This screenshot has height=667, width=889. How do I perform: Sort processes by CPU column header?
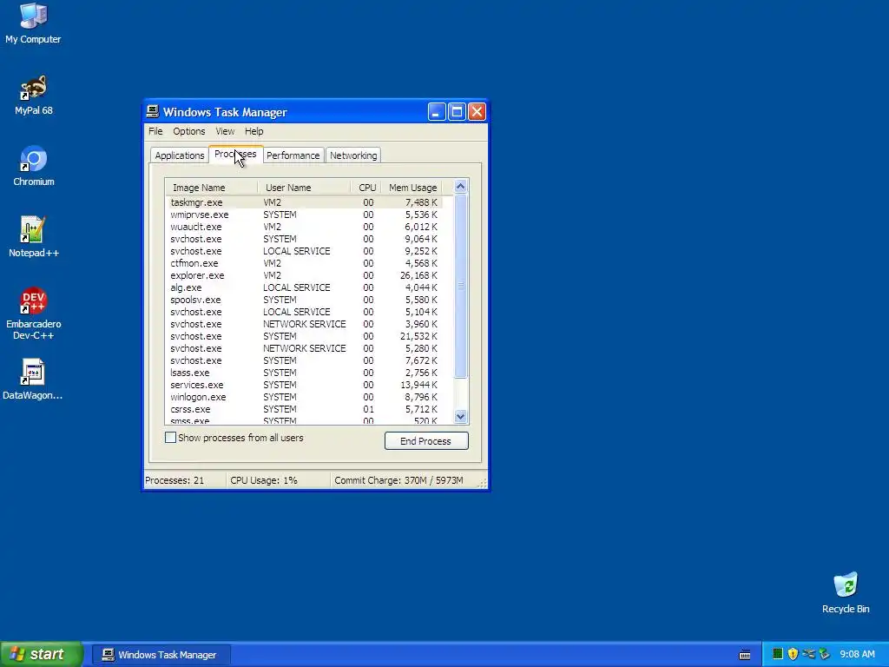point(366,188)
